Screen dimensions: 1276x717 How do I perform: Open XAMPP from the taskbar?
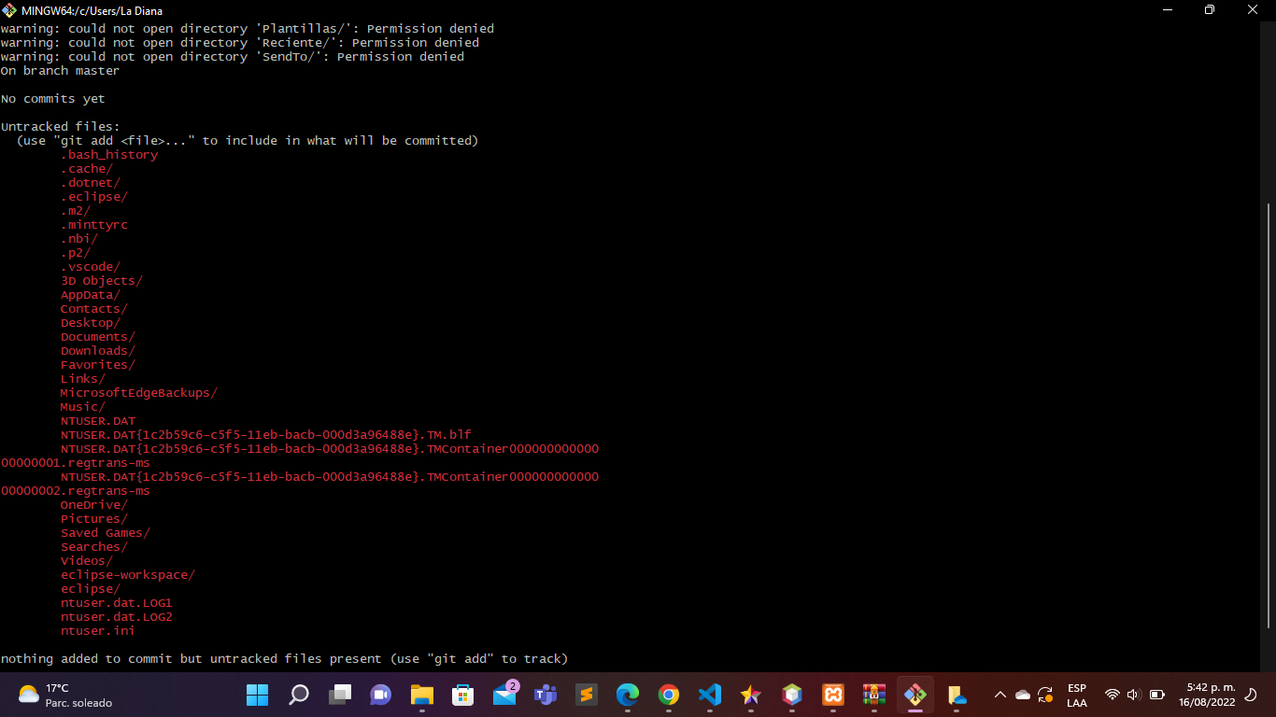833,695
